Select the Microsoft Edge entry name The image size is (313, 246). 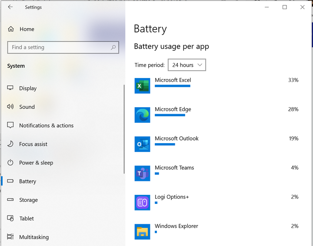click(173, 109)
